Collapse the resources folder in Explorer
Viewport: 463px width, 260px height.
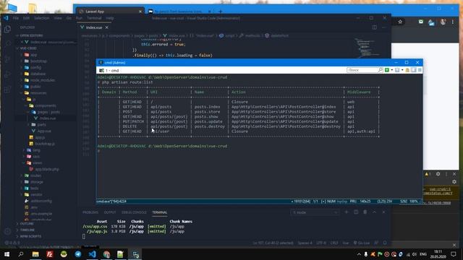(38, 93)
